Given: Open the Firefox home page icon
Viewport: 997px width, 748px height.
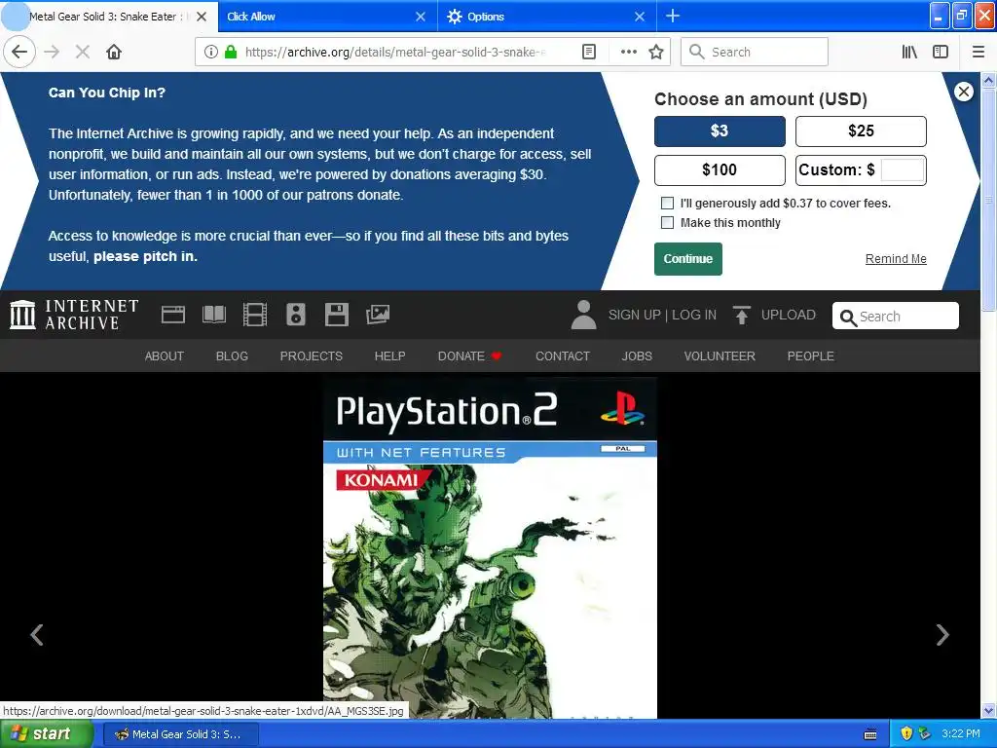Looking at the screenshot, I should pos(114,52).
